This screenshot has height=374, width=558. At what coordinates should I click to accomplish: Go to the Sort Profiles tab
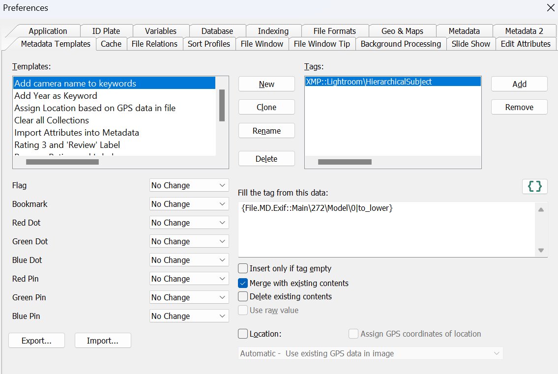209,44
